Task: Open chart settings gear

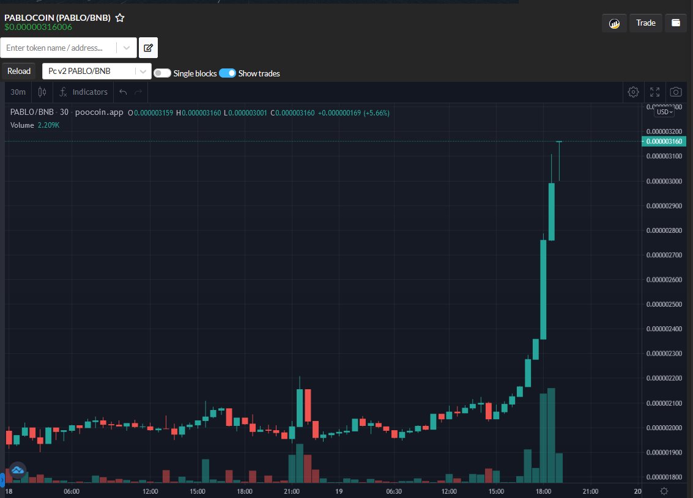Action: (633, 92)
